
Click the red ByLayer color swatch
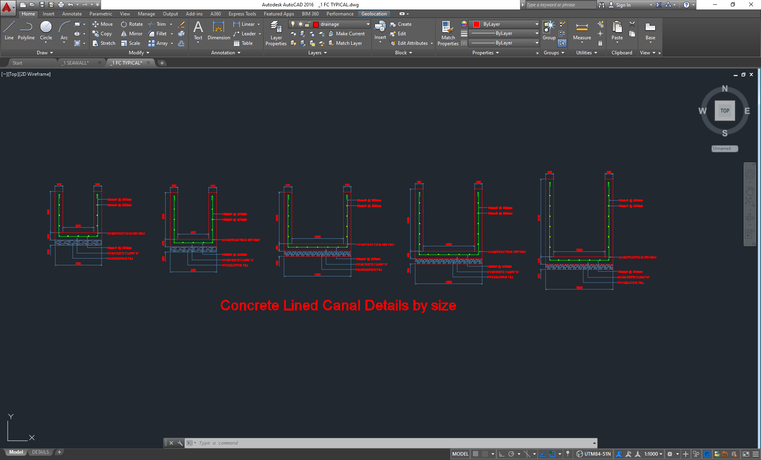coord(476,24)
